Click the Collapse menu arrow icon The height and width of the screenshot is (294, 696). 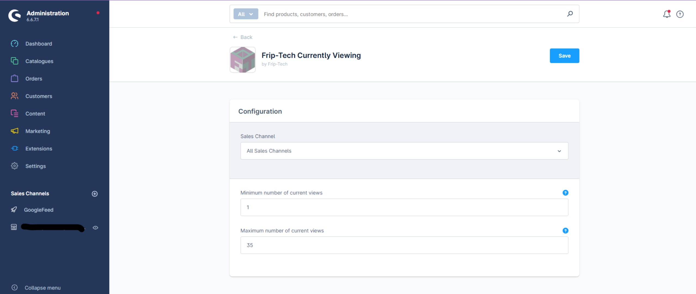coord(14,287)
